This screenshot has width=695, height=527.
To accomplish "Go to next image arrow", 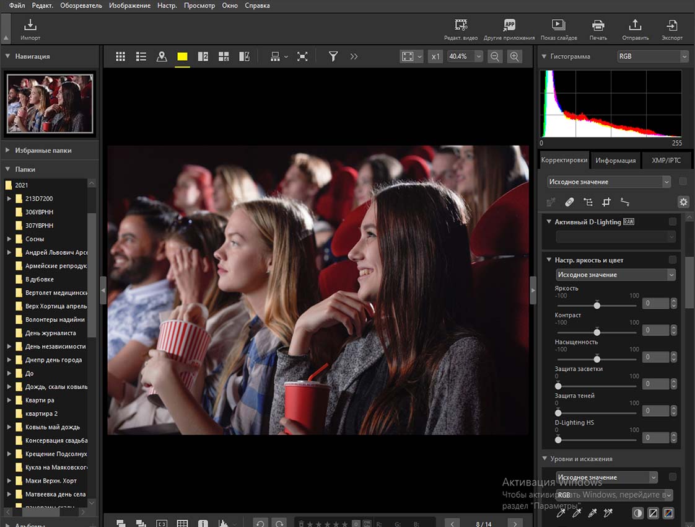I will tap(515, 524).
